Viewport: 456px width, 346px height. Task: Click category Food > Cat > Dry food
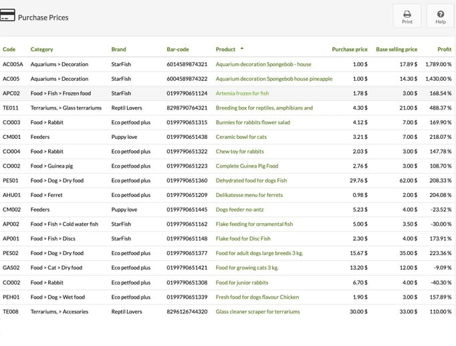(x=56, y=268)
